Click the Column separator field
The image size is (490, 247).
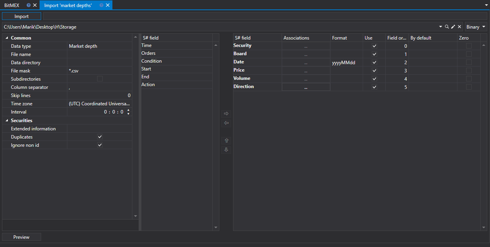click(99, 87)
